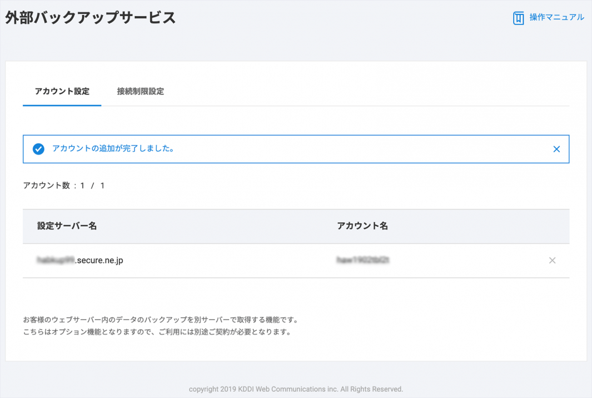Switch to the アカウント設定 tab
The image size is (592, 398).
coord(62,91)
